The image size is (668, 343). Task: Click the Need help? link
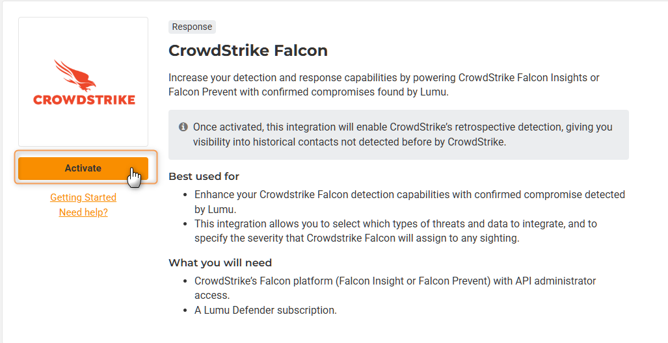coord(83,212)
